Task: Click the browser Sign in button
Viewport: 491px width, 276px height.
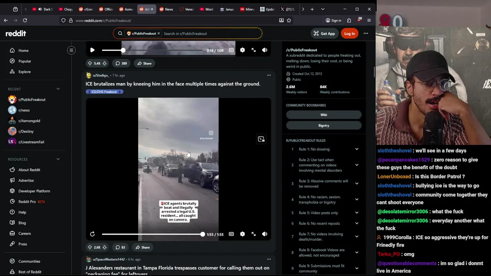Action: coord(333,20)
